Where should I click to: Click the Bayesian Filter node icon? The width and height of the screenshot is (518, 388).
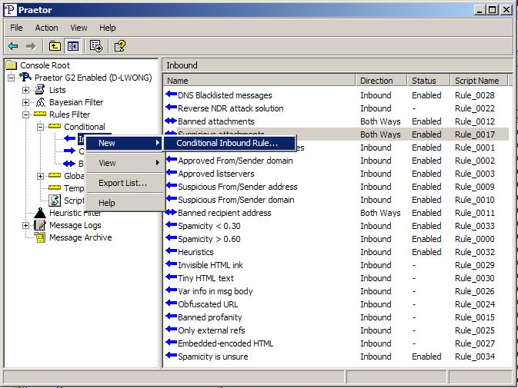40,102
